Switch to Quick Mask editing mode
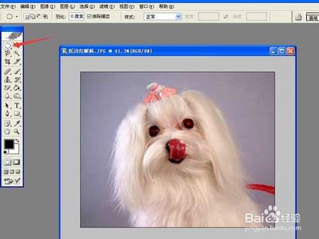The height and width of the screenshot is (239, 319). point(17,163)
